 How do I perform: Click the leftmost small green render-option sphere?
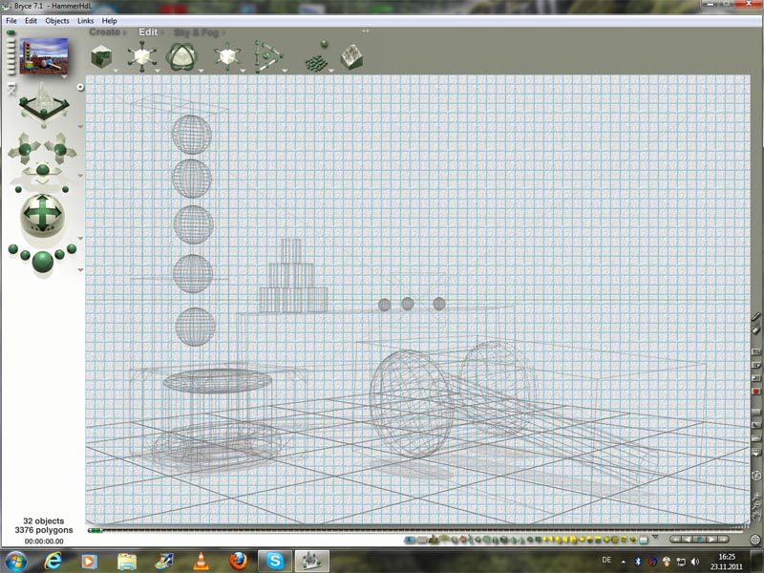point(13,249)
